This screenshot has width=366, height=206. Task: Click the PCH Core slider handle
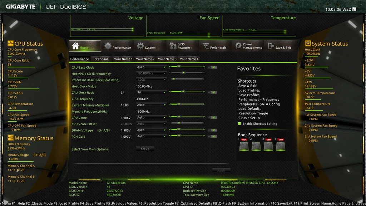(179, 136)
